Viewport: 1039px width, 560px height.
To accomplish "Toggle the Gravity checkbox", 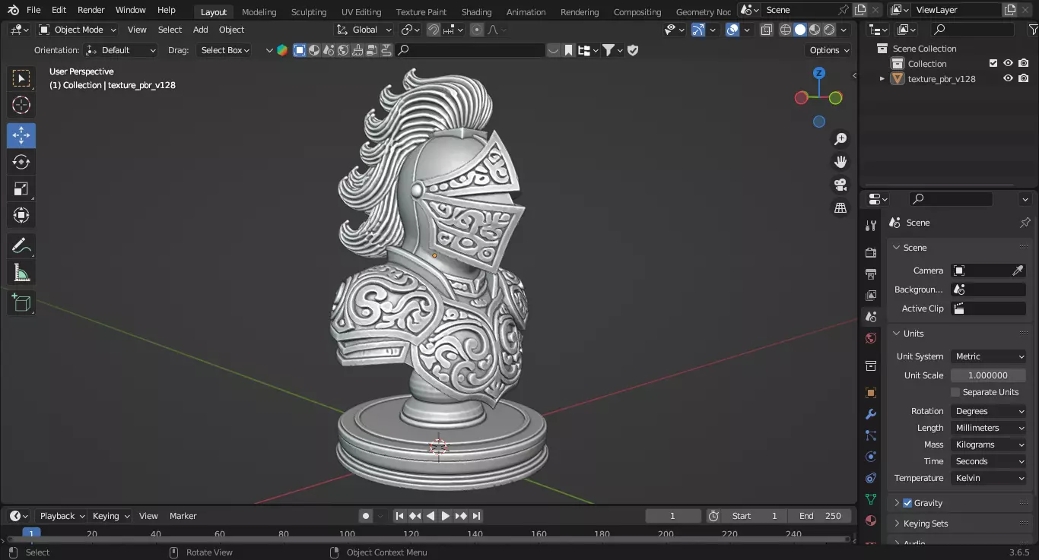I will coord(907,503).
